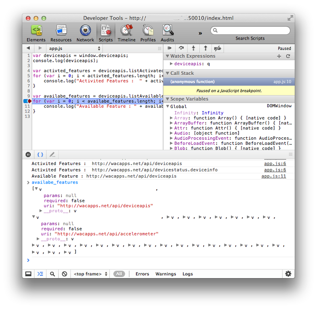Expand __proto__ under the deviceapis object
The height and width of the screenshot is (309, 317).
coord(41,211)
